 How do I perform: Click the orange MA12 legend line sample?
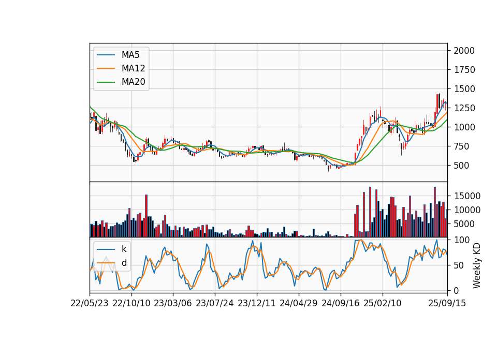106,68
